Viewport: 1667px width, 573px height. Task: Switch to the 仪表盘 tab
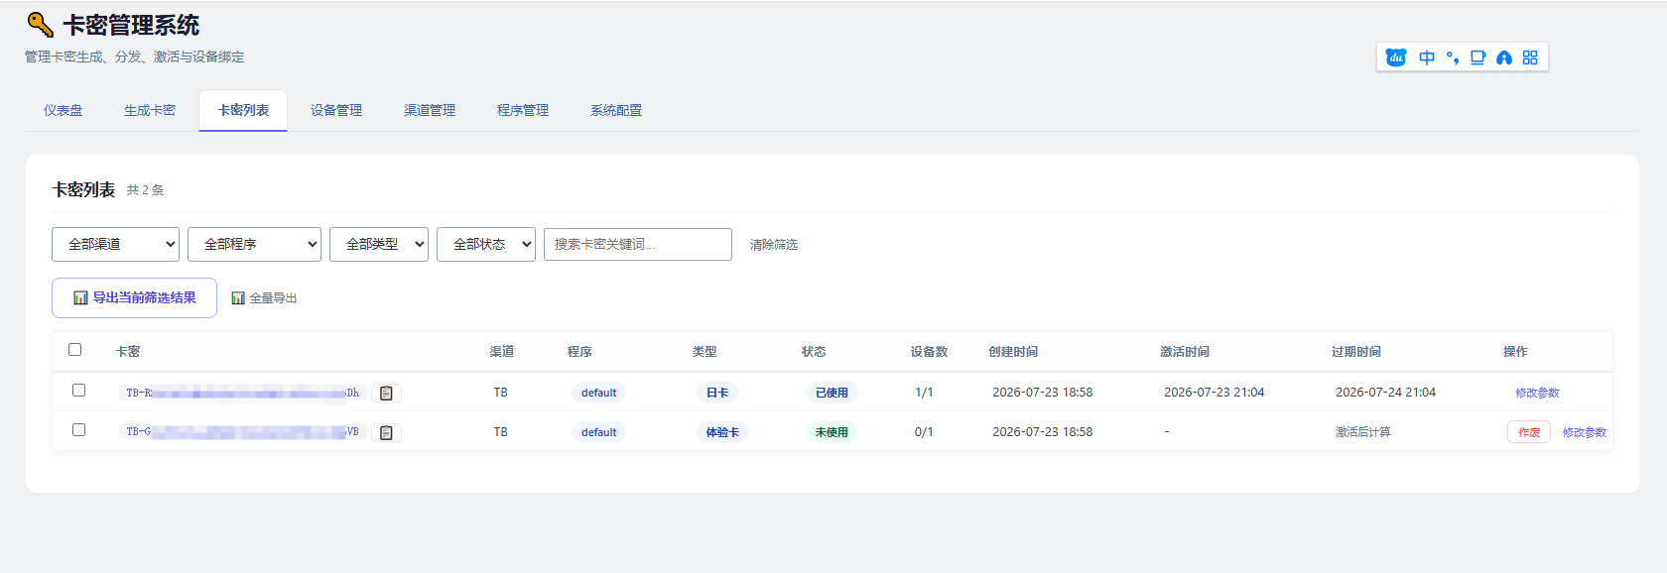(63, 110)
